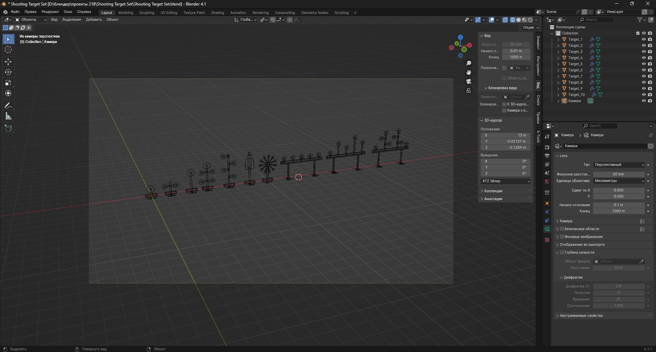Switch to the Shading workspace tab

(217, 13)
